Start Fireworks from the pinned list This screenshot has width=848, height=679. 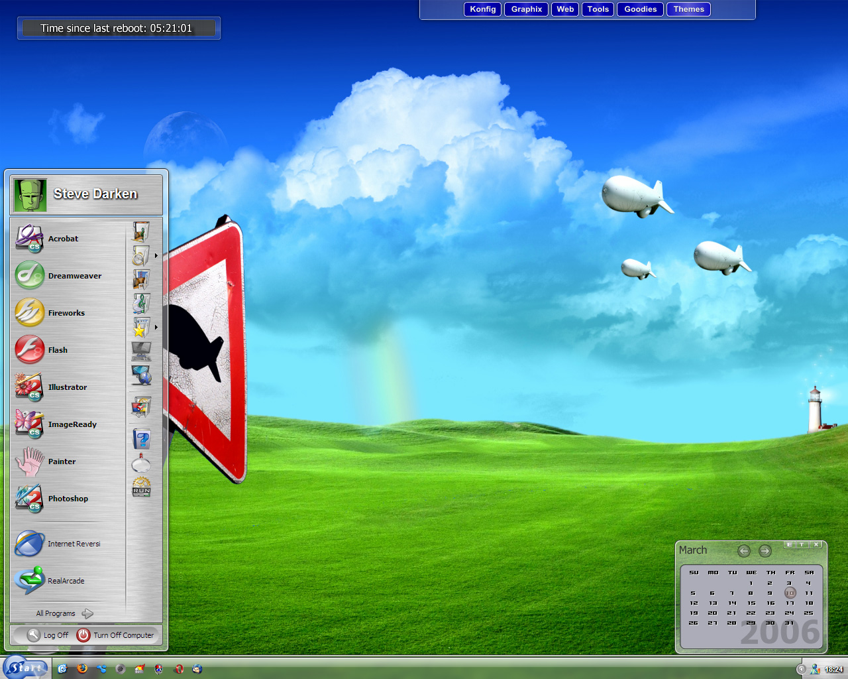69,313
